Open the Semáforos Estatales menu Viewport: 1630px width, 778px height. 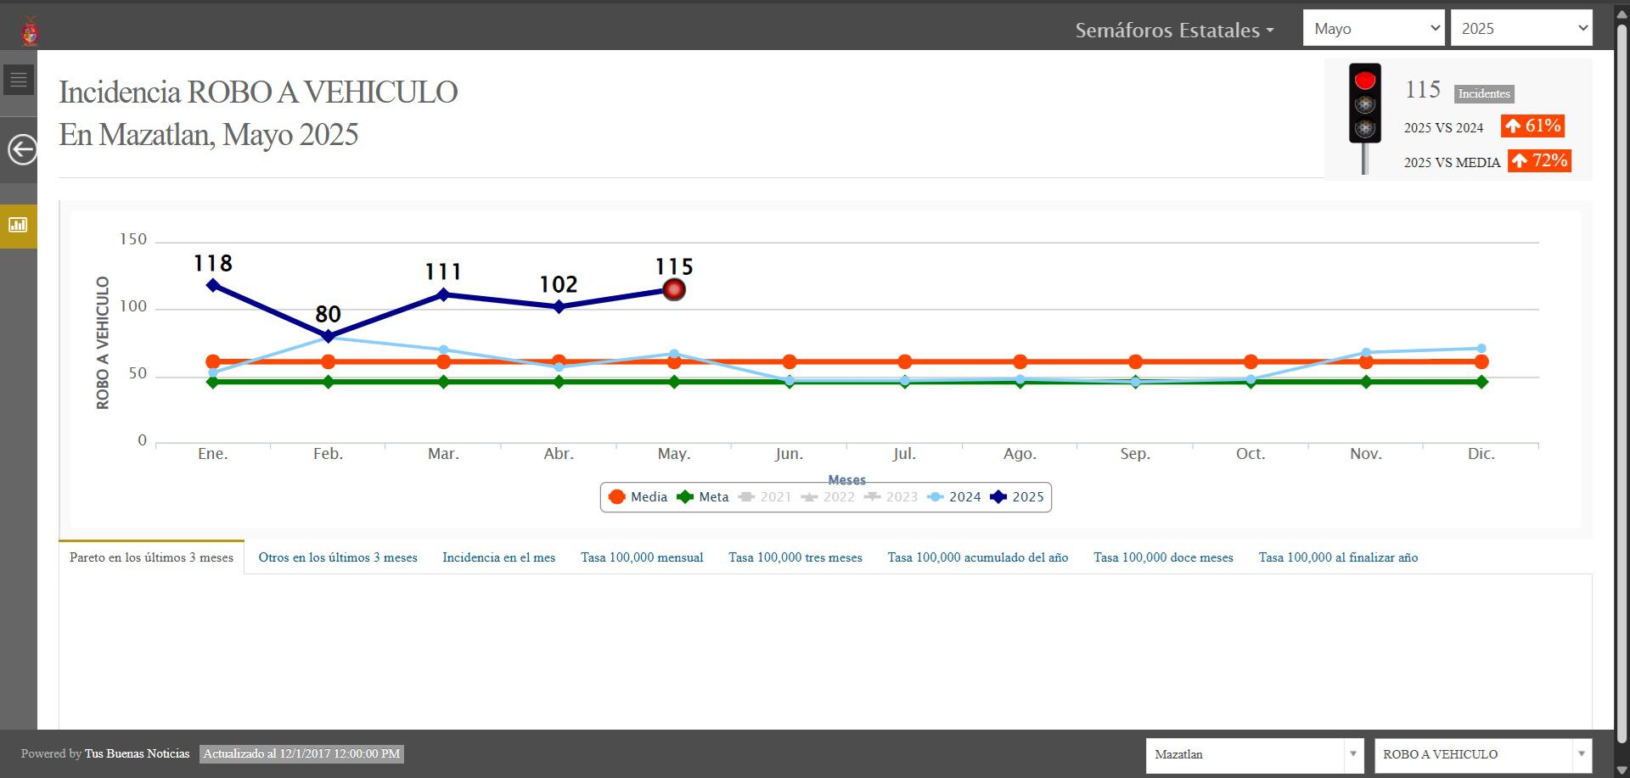(1174, 31)
